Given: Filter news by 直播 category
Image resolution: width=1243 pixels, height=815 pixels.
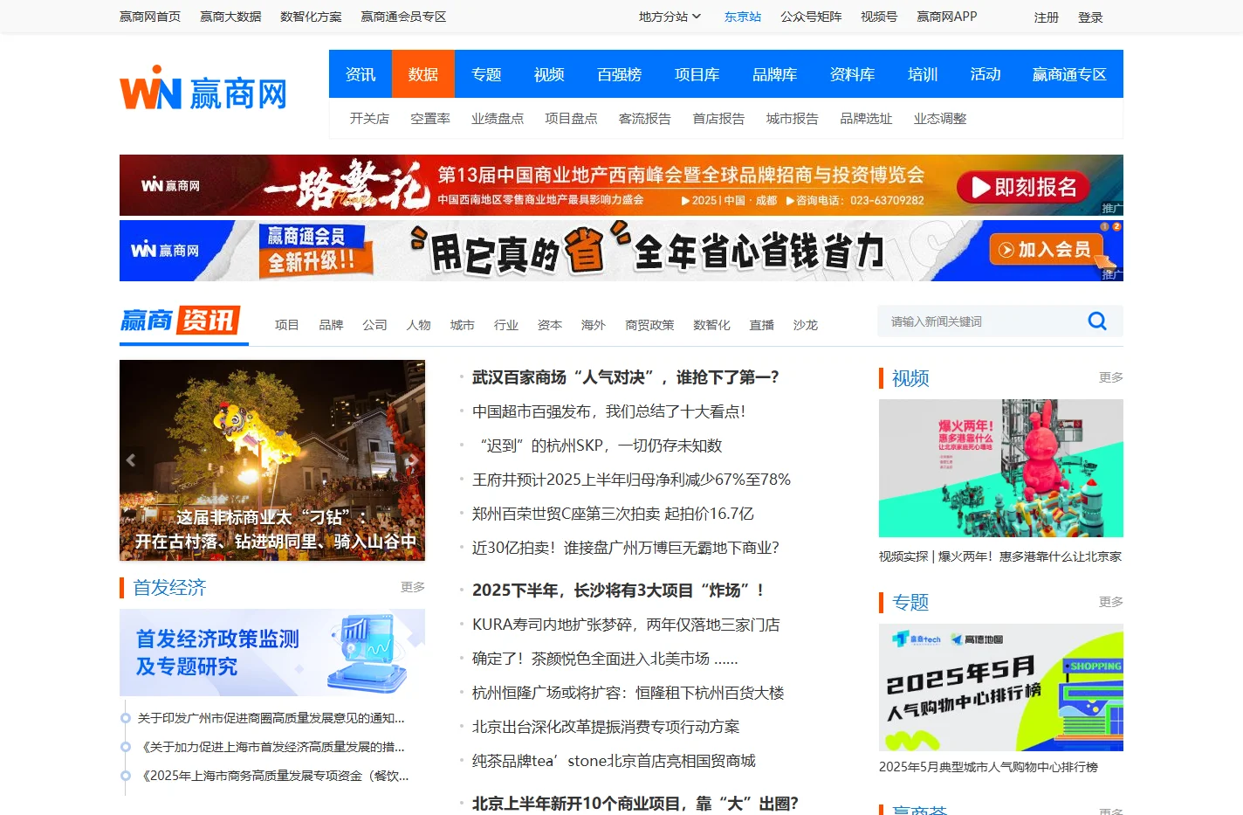Looking at the screenshot, I should (761, 325).
